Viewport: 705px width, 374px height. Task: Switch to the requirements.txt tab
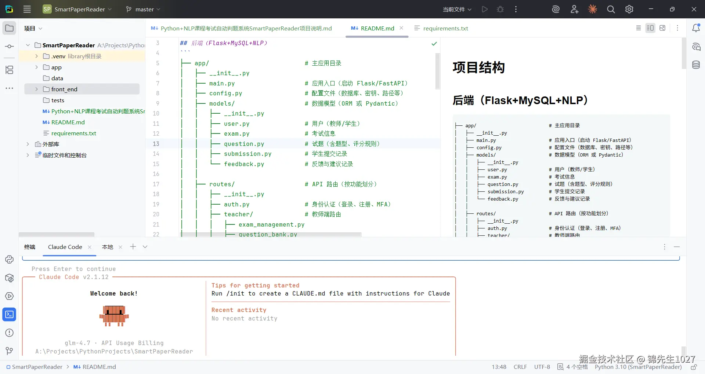445,28
